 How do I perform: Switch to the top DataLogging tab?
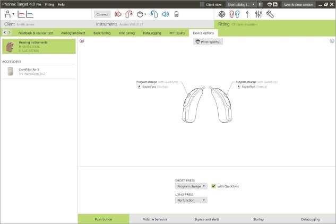[152, 33]
